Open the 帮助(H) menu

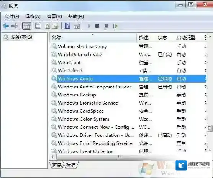[x=76, y=17]
